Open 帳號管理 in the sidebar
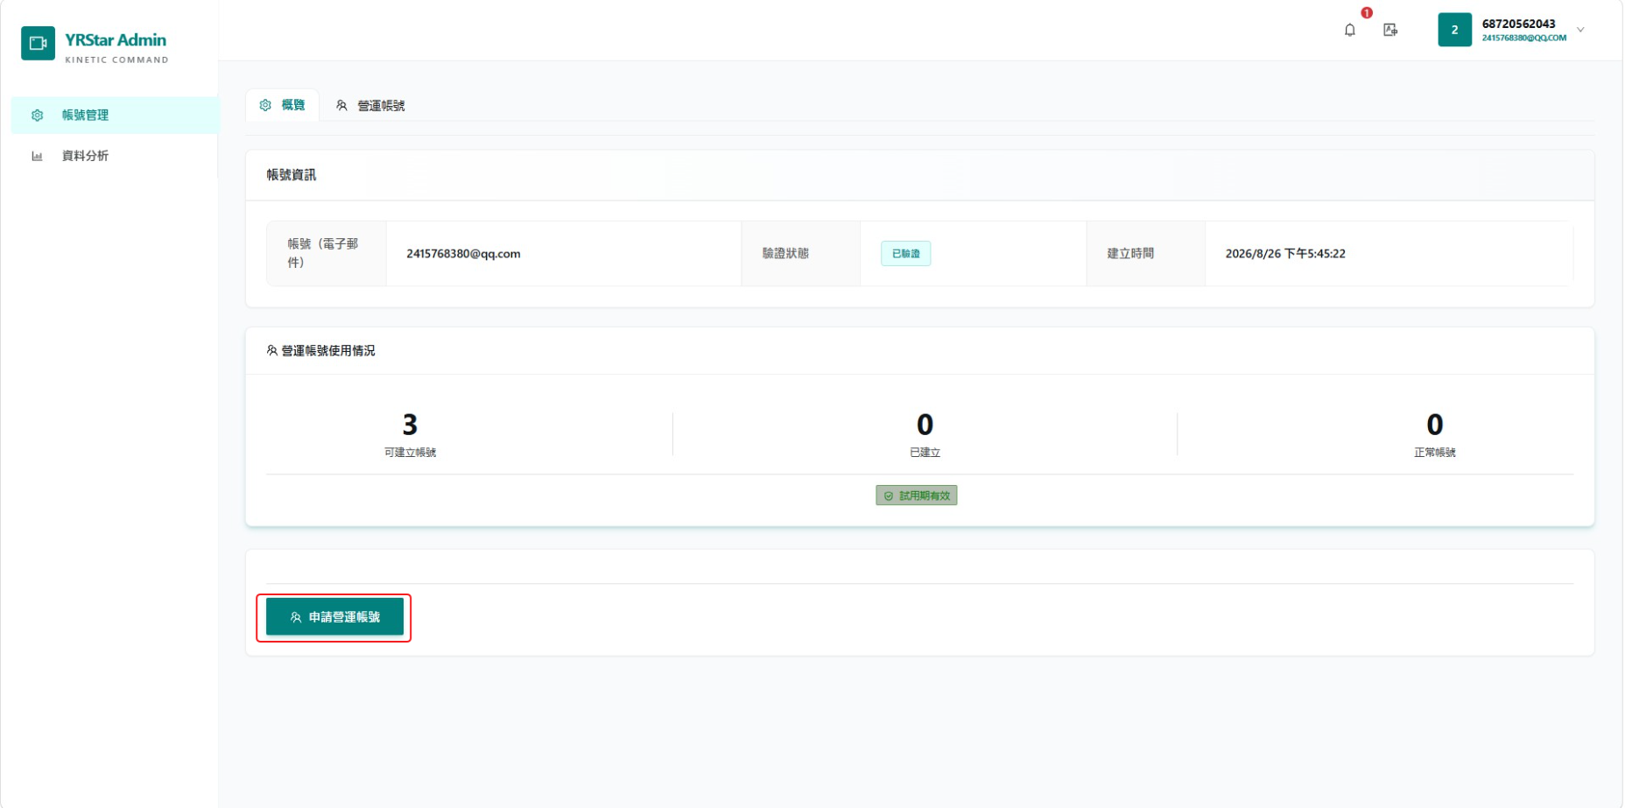Screen dimensions: 1625x808 pyautogui.click(x=115, y=115)
